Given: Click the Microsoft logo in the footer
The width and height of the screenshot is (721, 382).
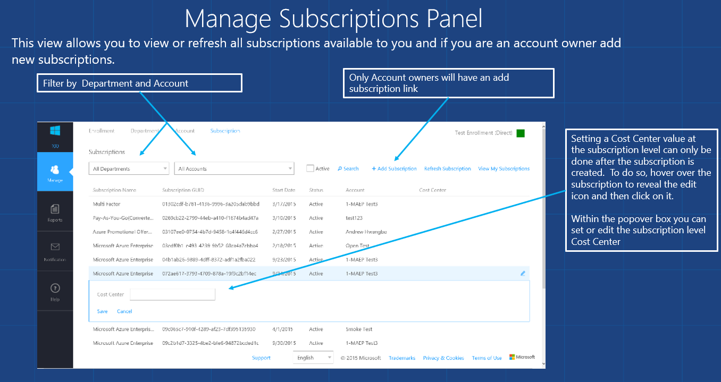Looking at the screenshot, I should (522, 357).
